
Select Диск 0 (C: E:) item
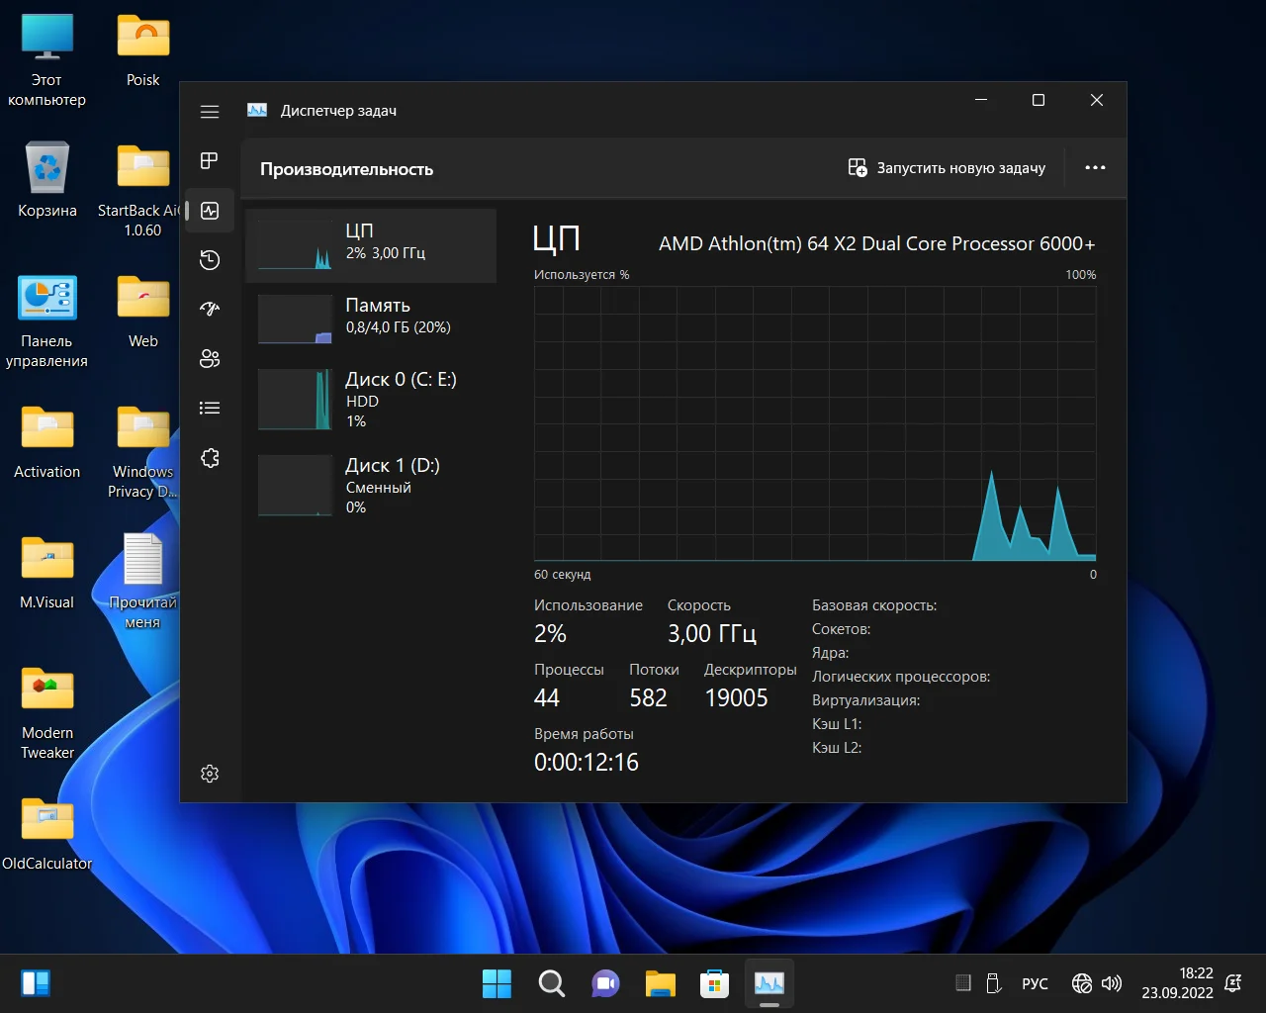[371, 399]
